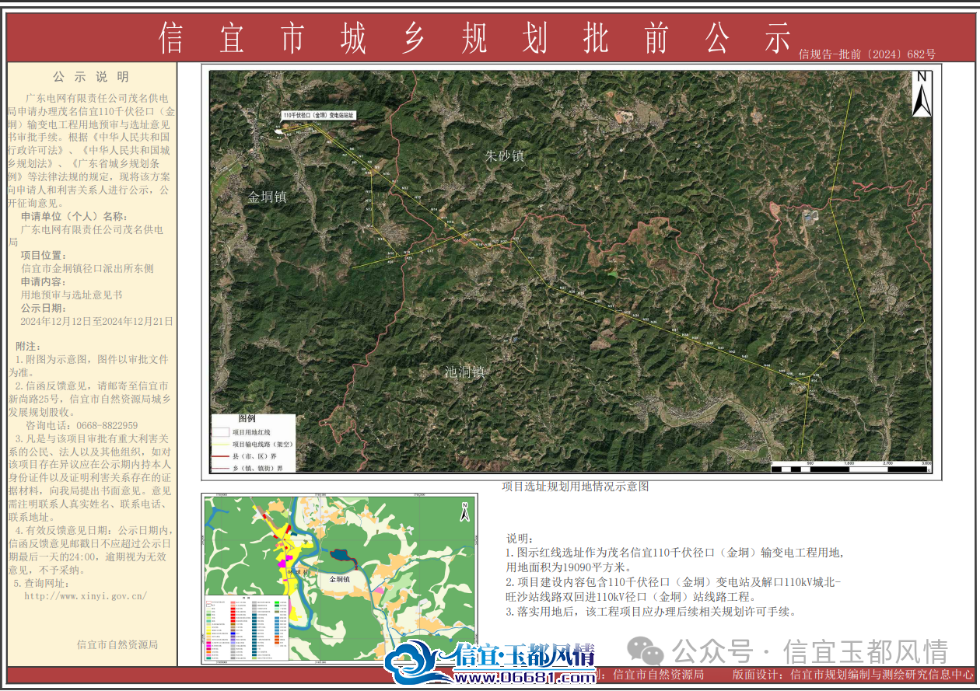Viewport: 980px width, 691px height.
Task: Click the footer text 版面设计：信宜市规划编制与测绘研究信息中心
Action: (x=853, y=675)
